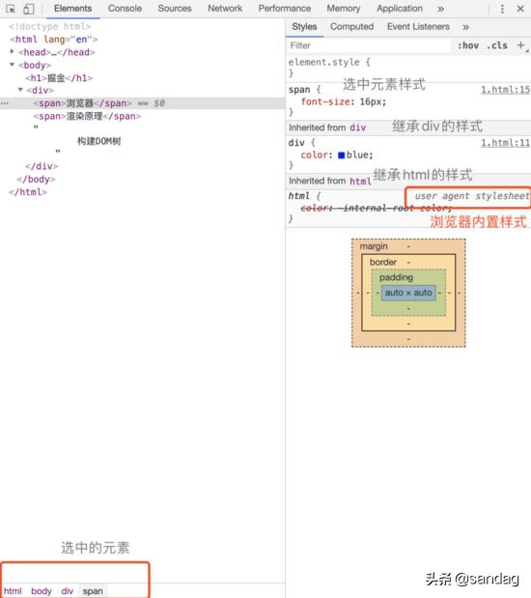Open source link 1.html:15
Image resolution: width=531 pixels, height=598 pixels.
(505, 90)
